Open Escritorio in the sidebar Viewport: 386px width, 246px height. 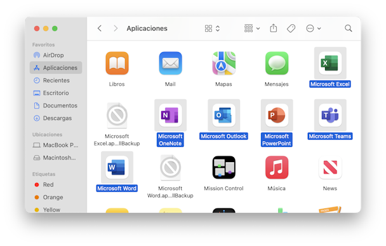pyautogui.click(x=56, y=93)
